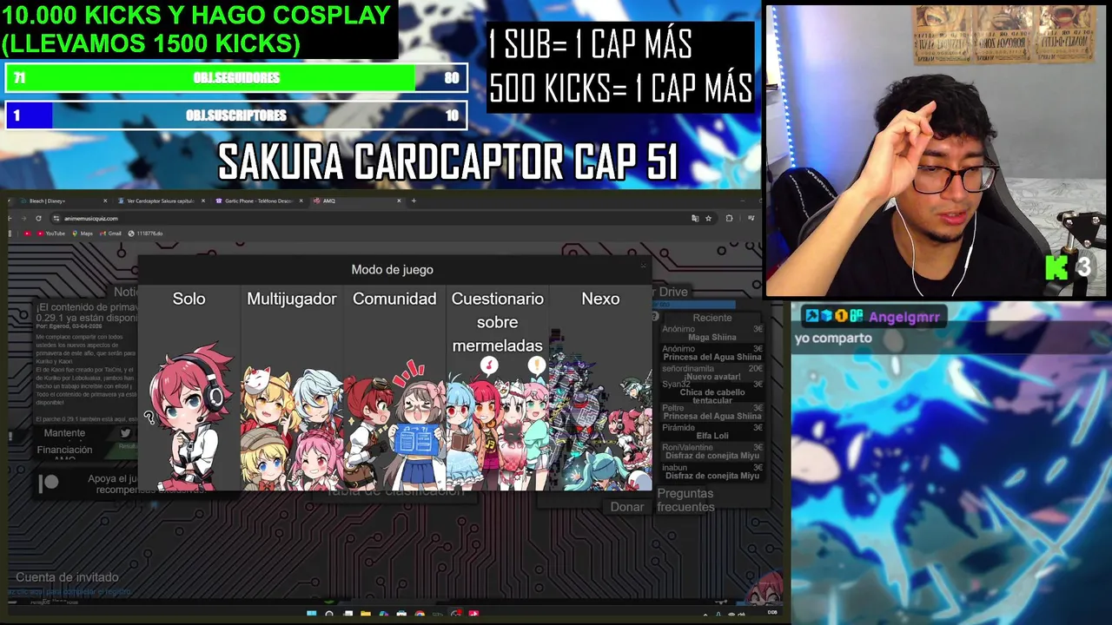Go forward in browser history
Screen dimensions: 1112x625
click(x=24, y=218)
